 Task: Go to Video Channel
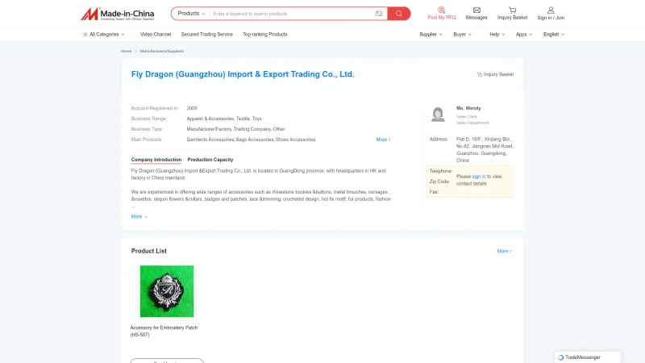(x=156, y=35)
